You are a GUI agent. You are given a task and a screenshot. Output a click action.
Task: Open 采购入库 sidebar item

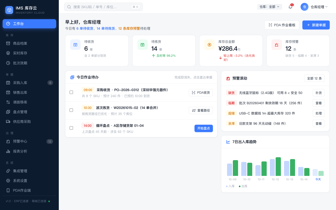tap(29, 83)
